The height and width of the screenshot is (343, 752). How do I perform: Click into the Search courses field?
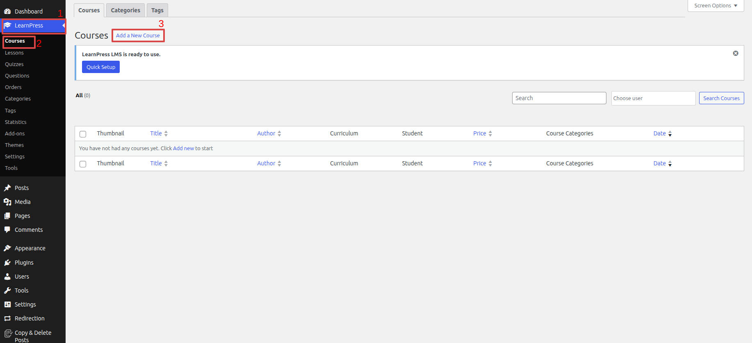click(x=559, y=98)
